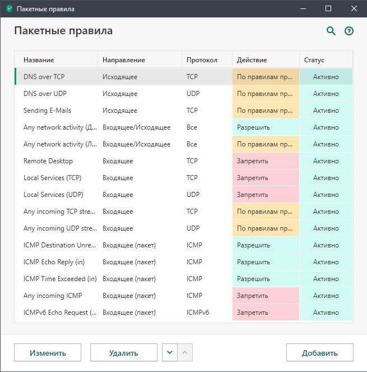Move selected rule down with chevron arrow
The image size is (367, 372).
[x=170, y=352]
